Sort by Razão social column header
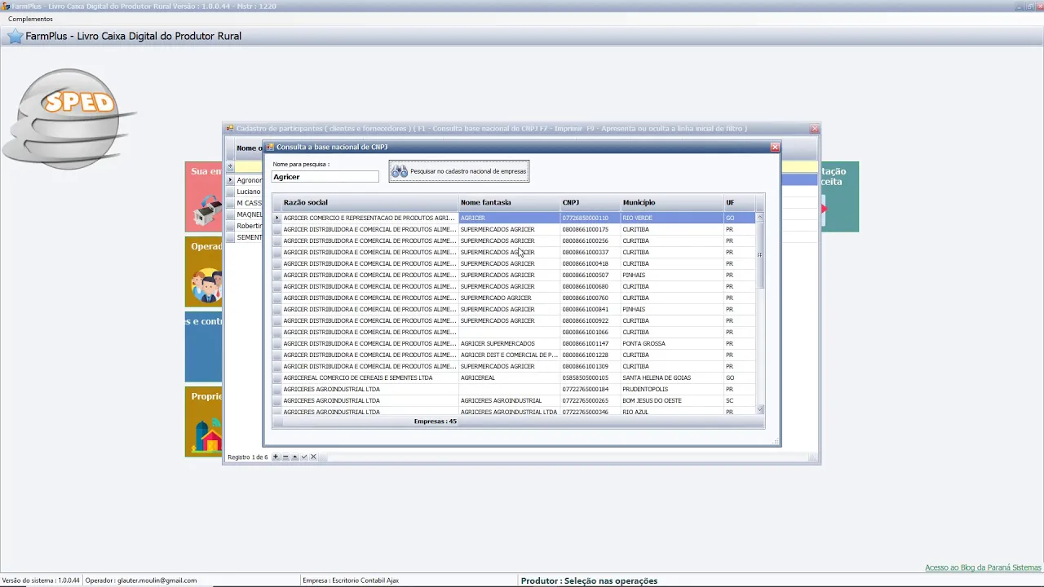This screenshot has width=1044, height=587. pyautogui.click(x=370, y=202)
